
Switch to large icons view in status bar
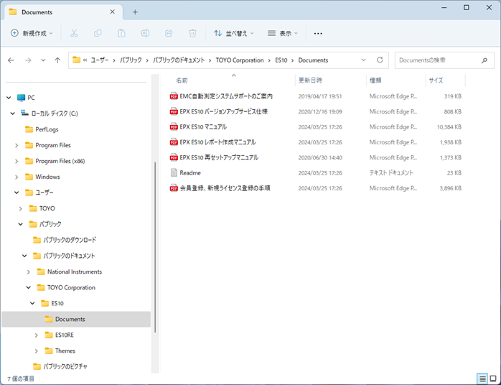coord(493,379)
